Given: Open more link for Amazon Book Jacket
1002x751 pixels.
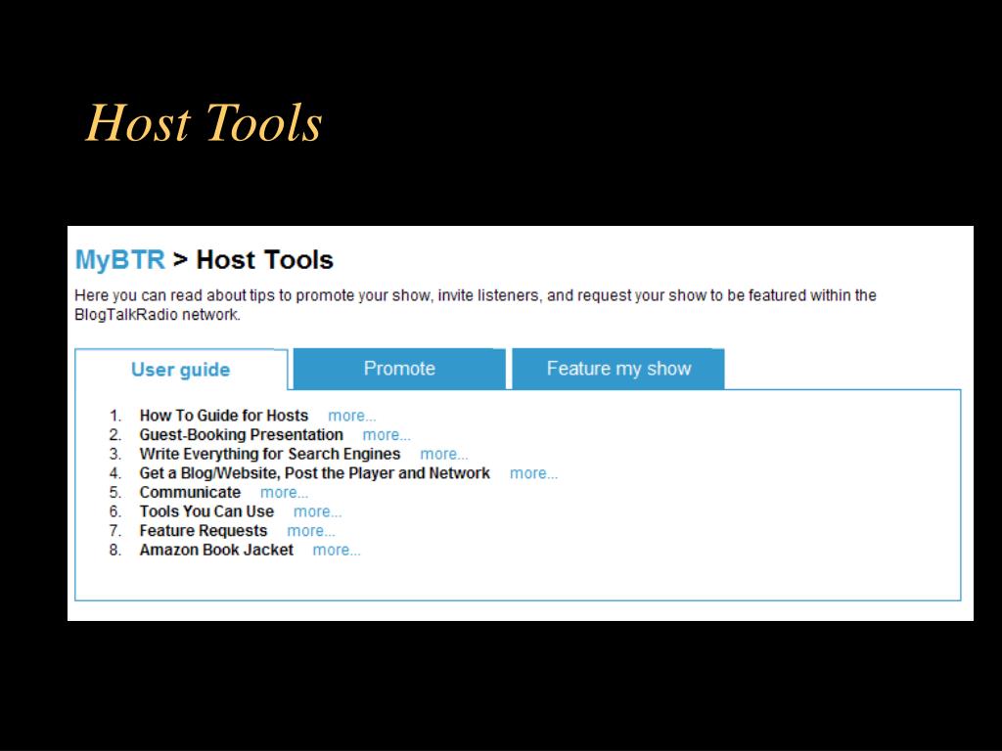Looking at the screenshot, I should pos(337,550).
